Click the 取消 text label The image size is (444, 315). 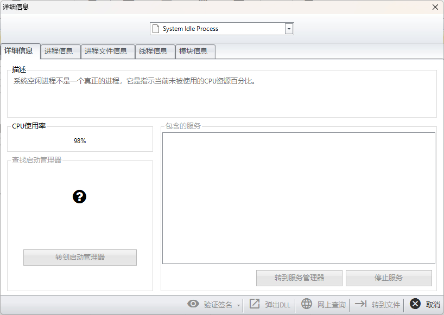[x=433, y=305]
